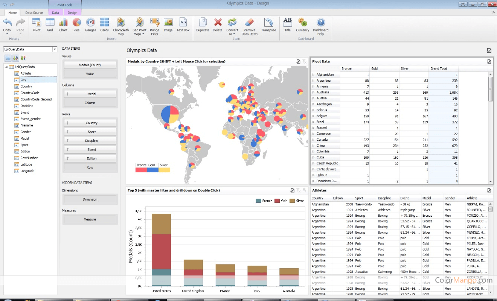Open the Convert To dropdown

232,26
